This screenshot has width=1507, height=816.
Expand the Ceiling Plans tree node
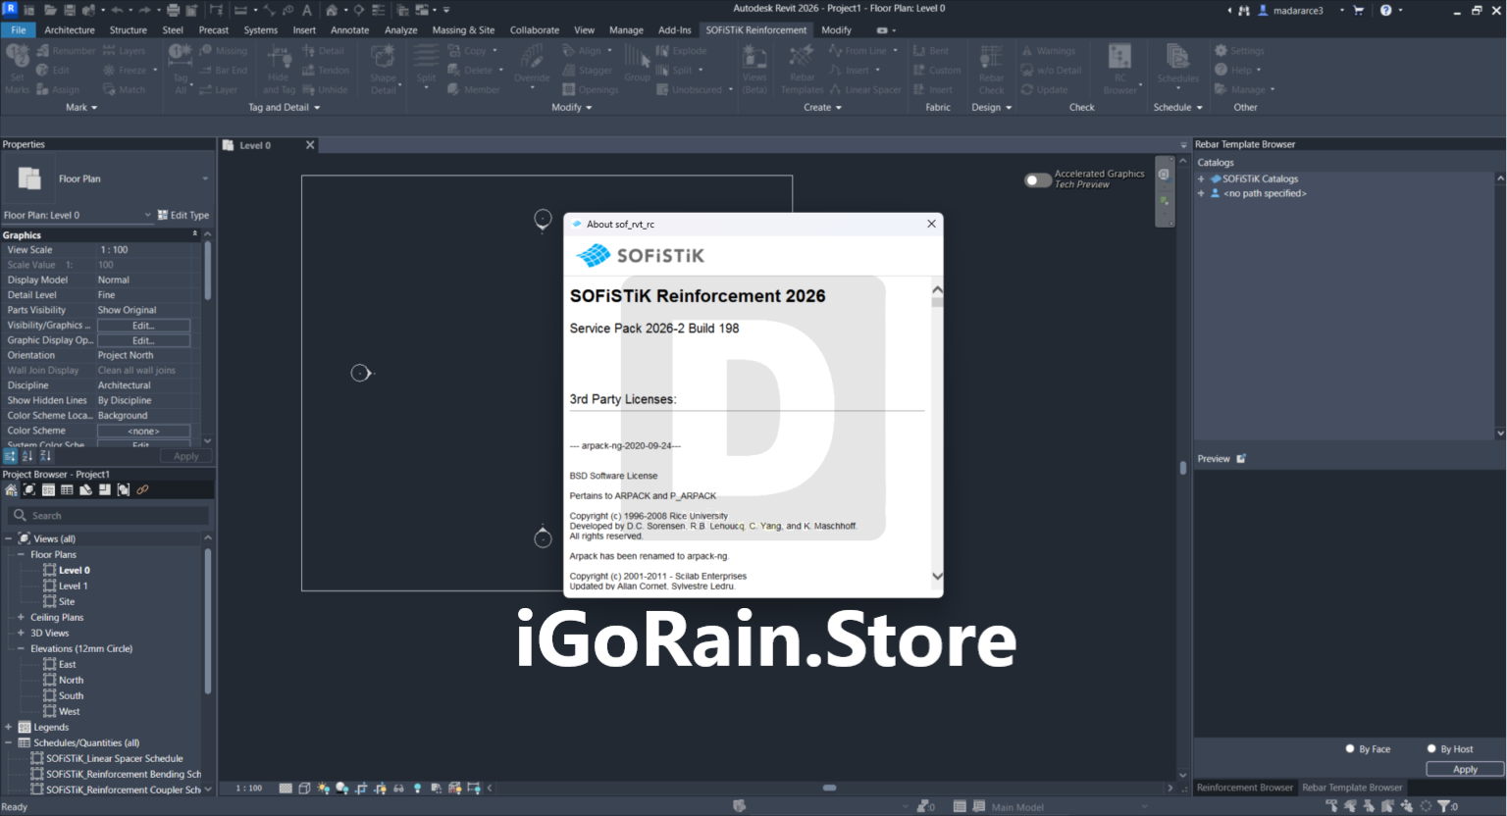pos(21,617)
